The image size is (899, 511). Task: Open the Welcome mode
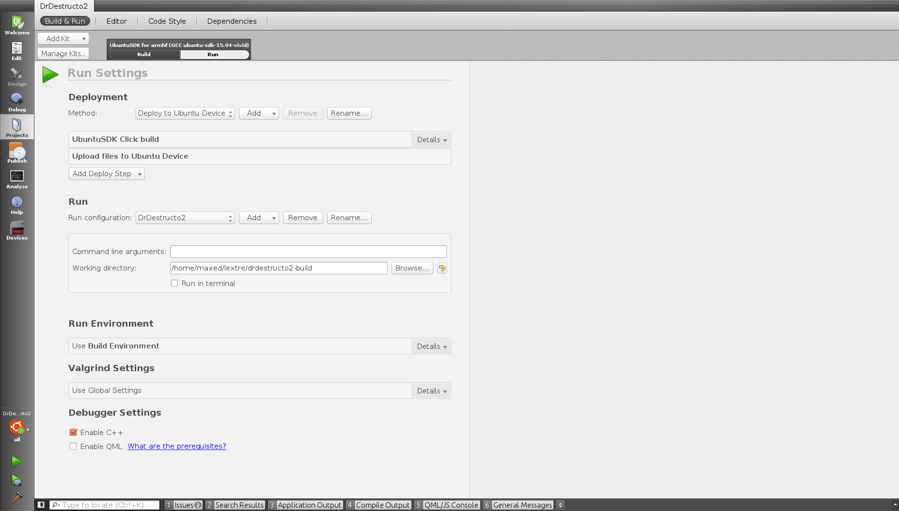(x=17, y=25)
